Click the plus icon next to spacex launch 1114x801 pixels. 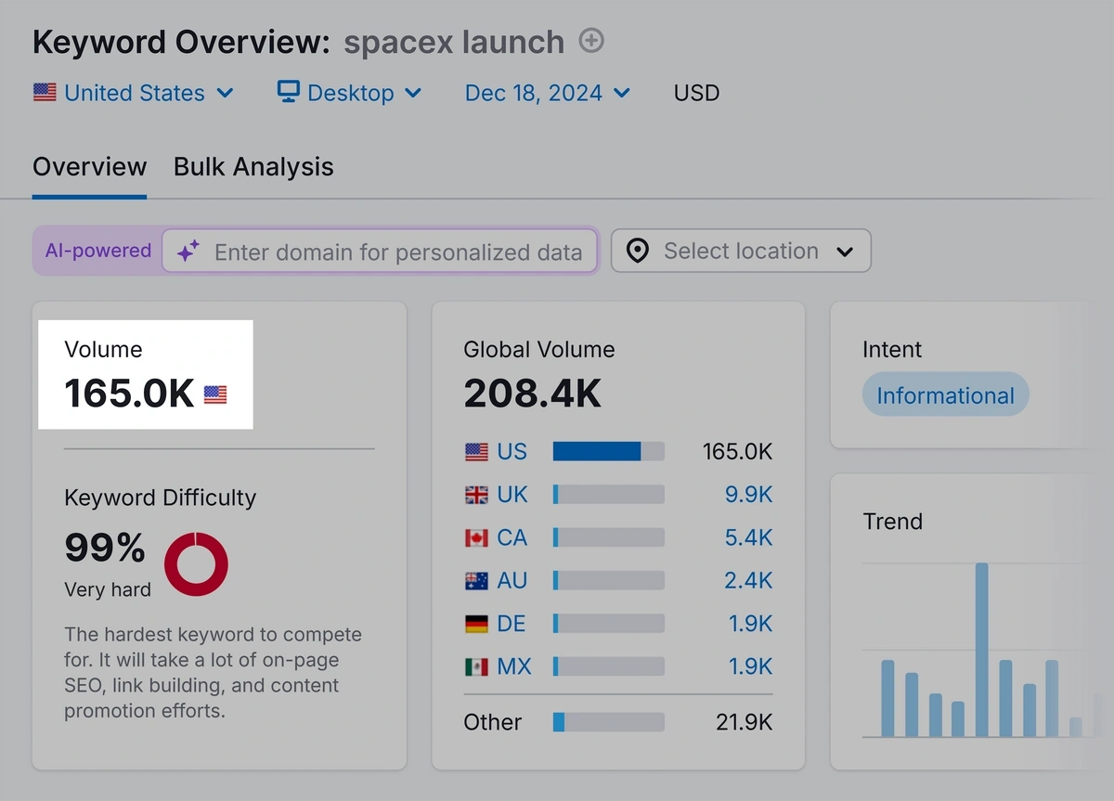click(591, 41)
